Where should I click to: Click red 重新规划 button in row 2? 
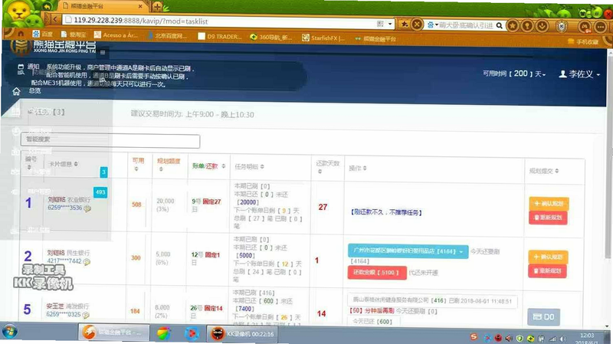547,270
